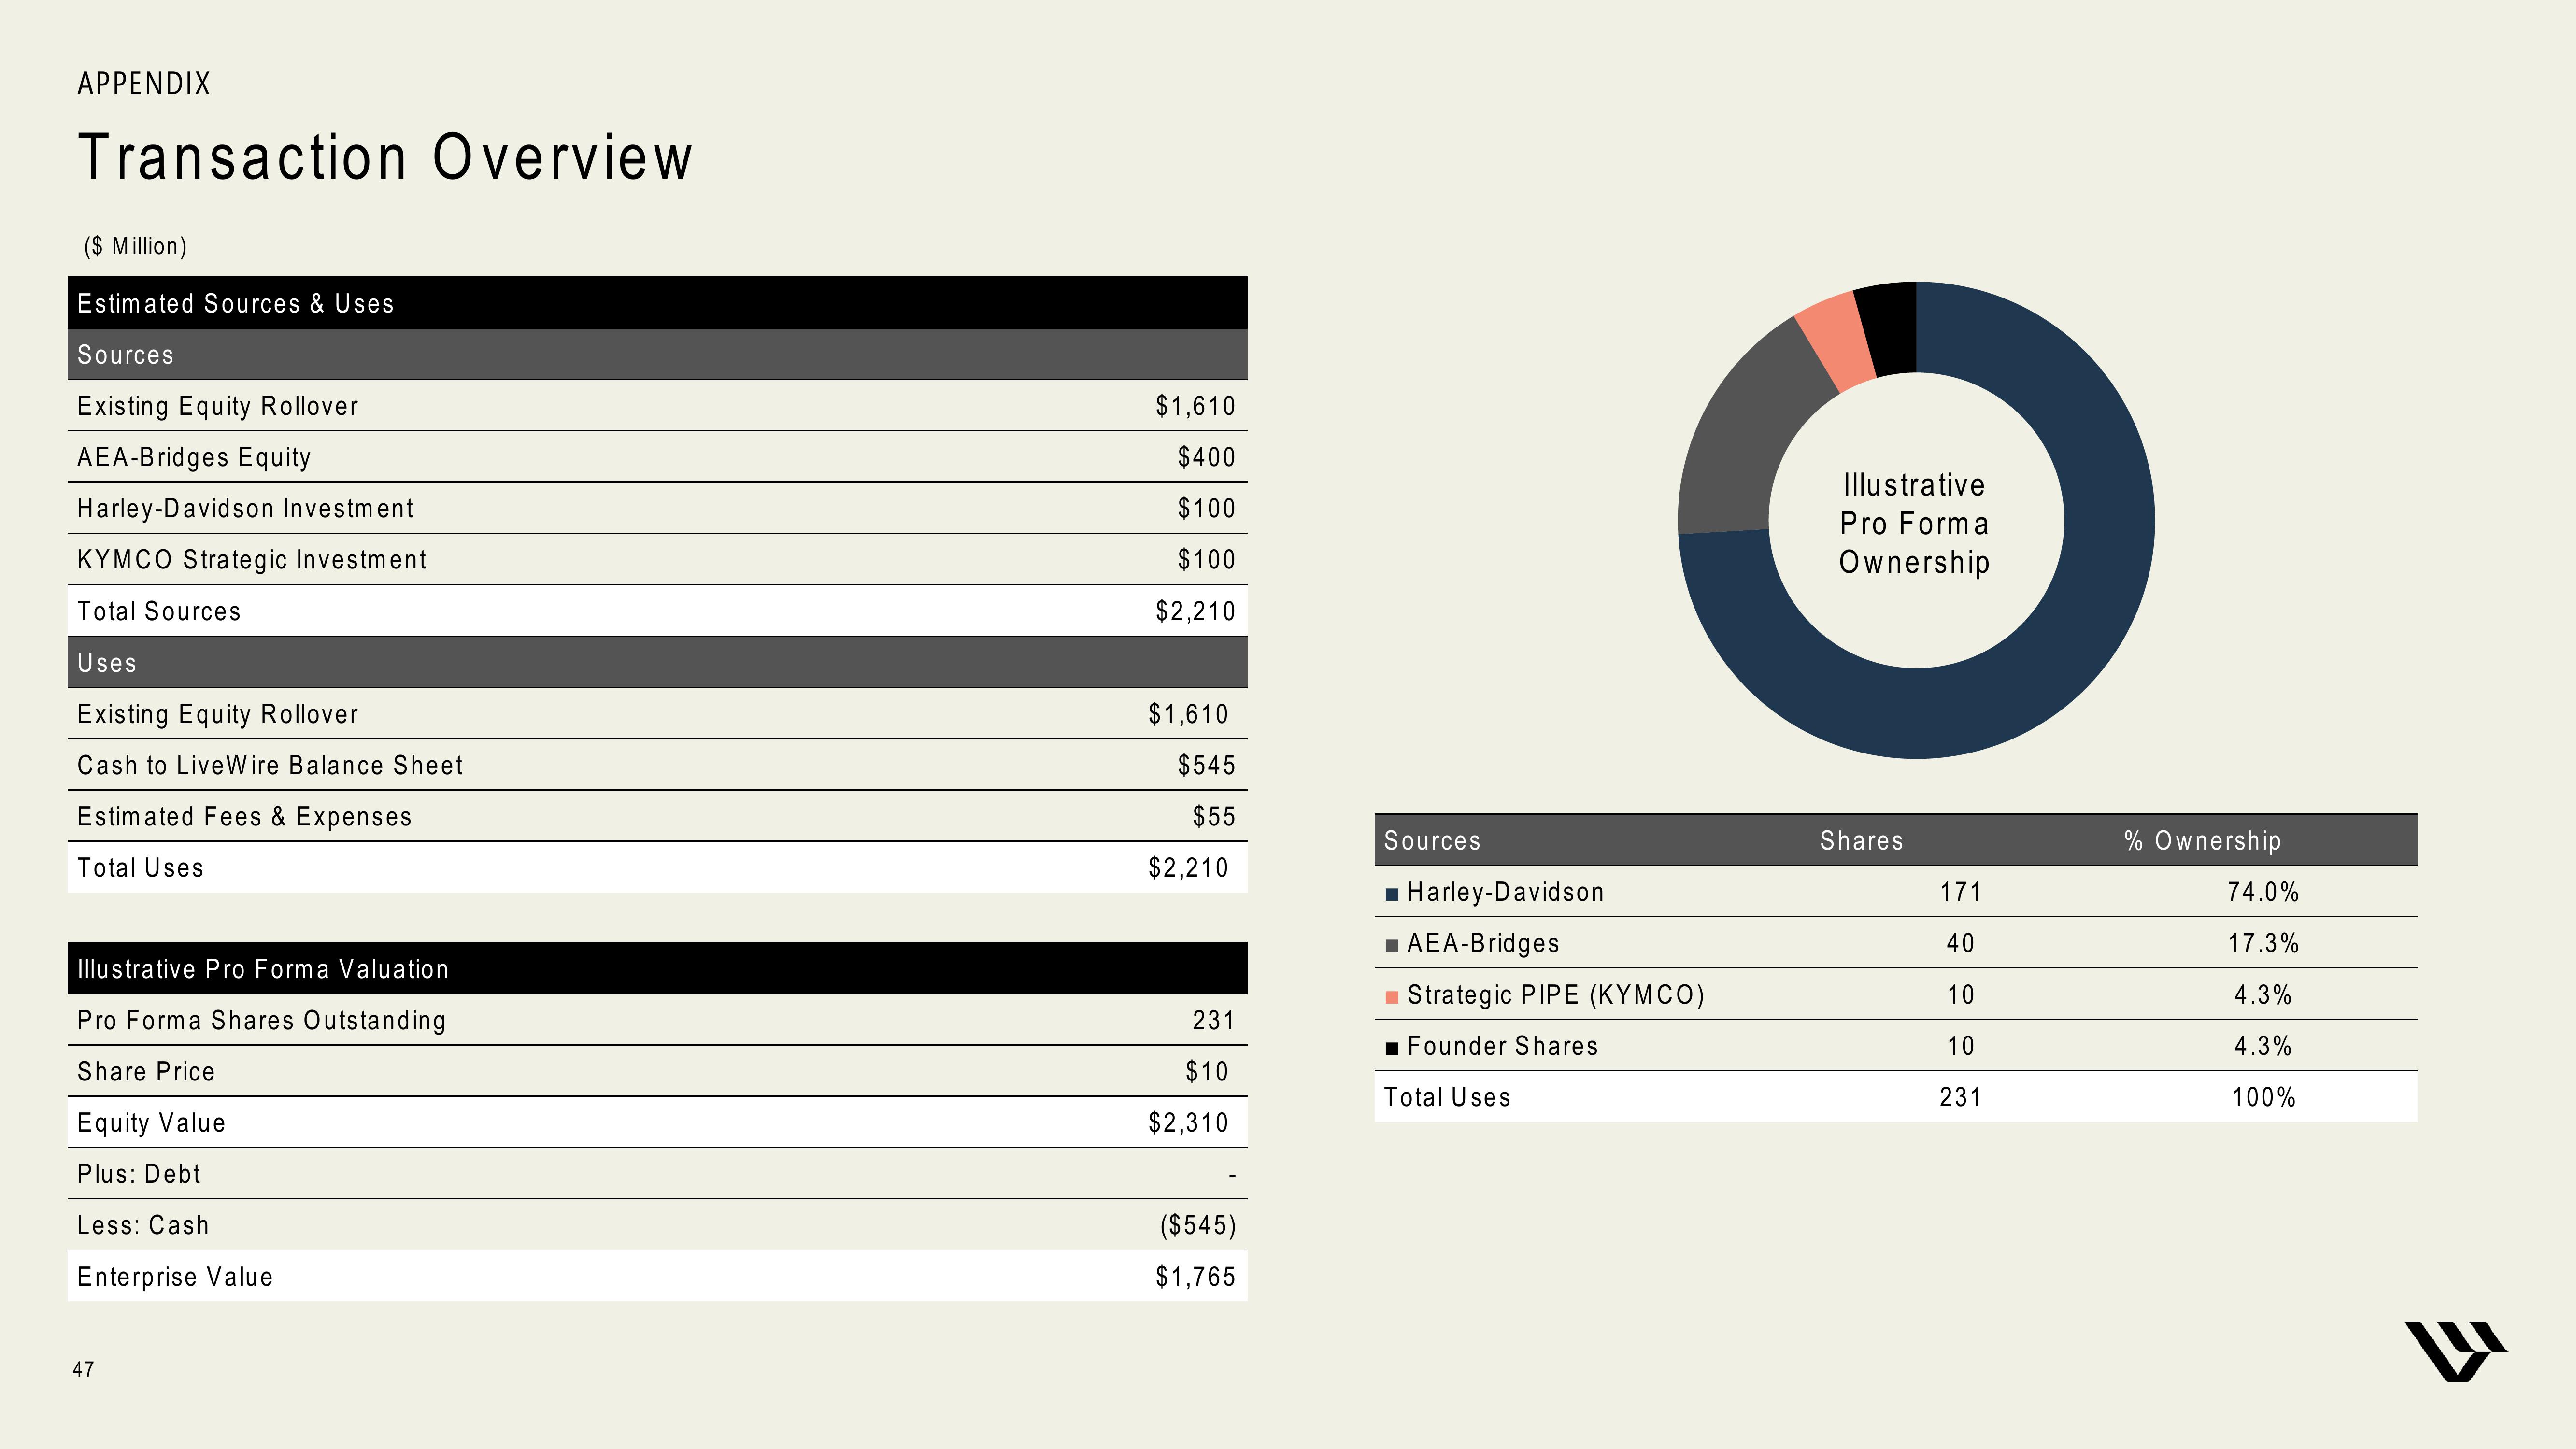The height and width of the screenshot is (1449, 2576).
Task: Click Founder Shares black legend swatch
Action: coord(1391,1048)
